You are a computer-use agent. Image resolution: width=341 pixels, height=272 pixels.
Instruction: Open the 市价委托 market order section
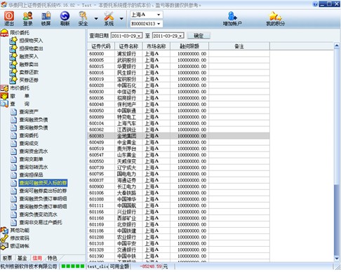click(20, 88)
